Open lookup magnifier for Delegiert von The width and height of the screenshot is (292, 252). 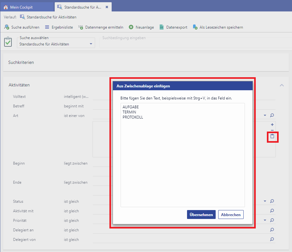pos(272,239)
